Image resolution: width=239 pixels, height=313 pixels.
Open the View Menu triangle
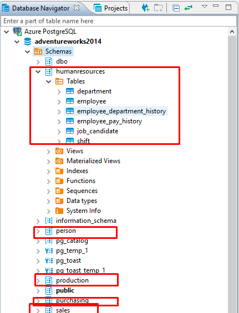205,7
